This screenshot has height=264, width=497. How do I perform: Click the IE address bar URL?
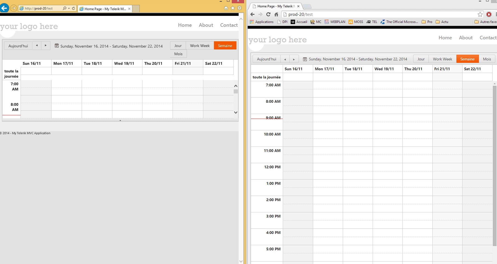(x=39, y=8)
